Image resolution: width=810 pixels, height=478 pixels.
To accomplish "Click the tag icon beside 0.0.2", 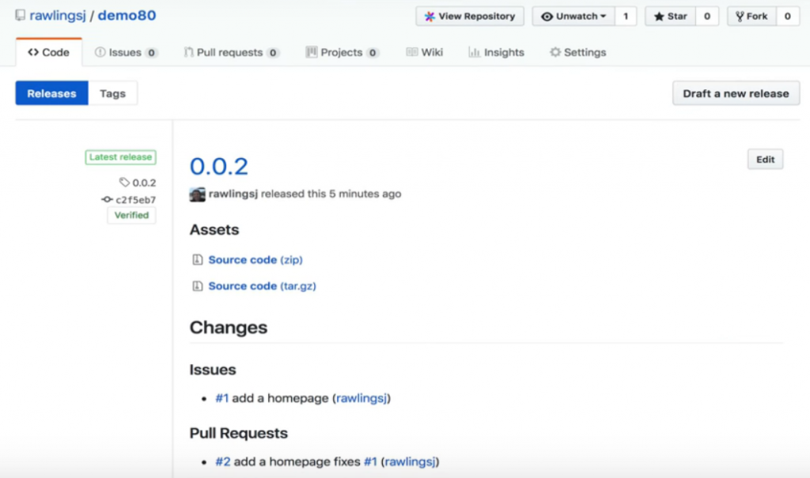I will (x=124, y=183).
